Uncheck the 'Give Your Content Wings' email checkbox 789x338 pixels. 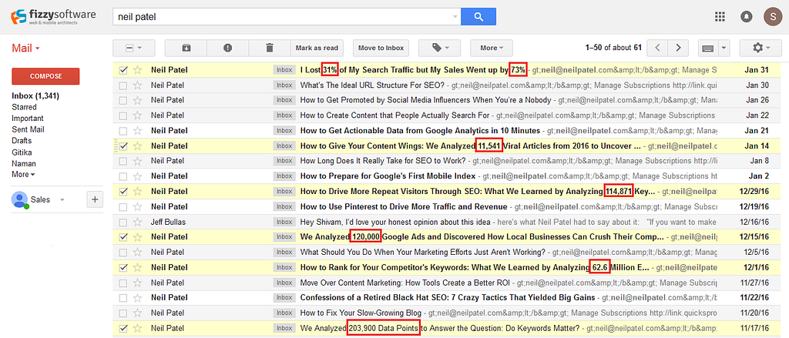(x=123, y=146)
